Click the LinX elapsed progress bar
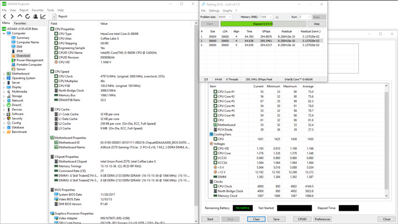The width and height of the screenshot is (398, 224). (263, 24)
